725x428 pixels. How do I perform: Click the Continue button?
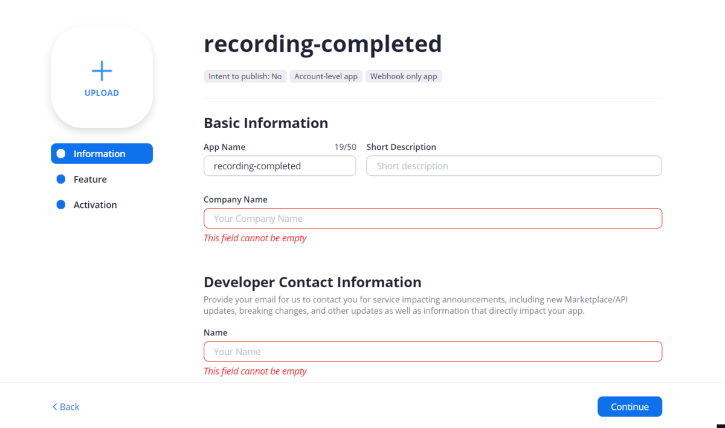(630, 407)
